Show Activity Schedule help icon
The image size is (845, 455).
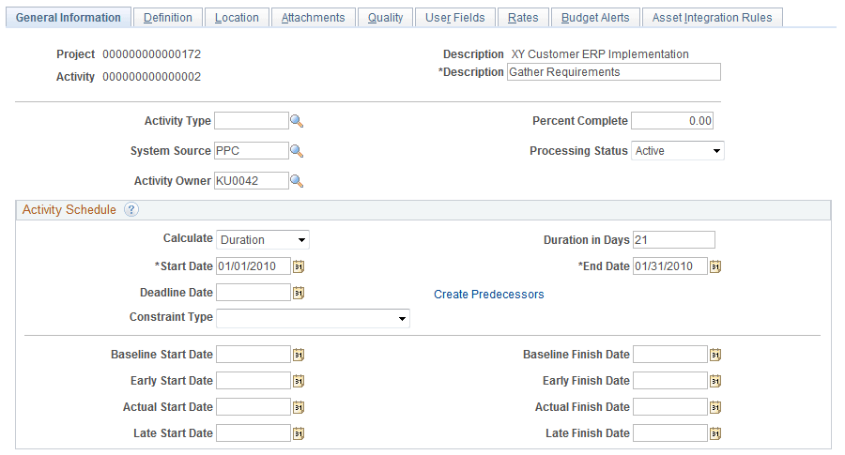pos(131,210)
